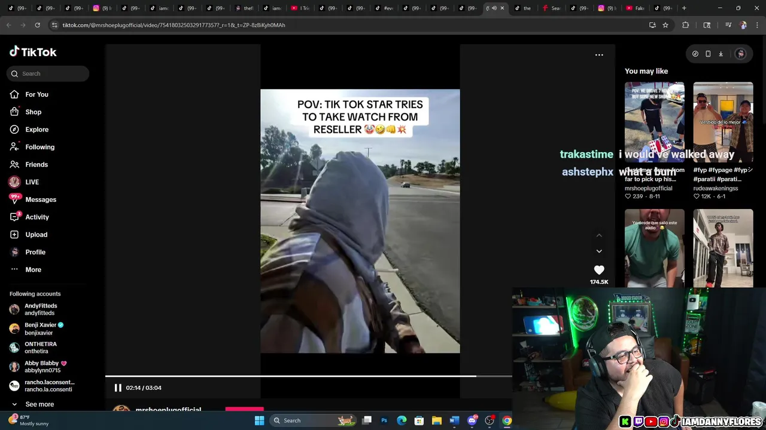This screenshot has width=766, height=430.
Task: Open the account avatar menu
Action: [x=741, y=54]
